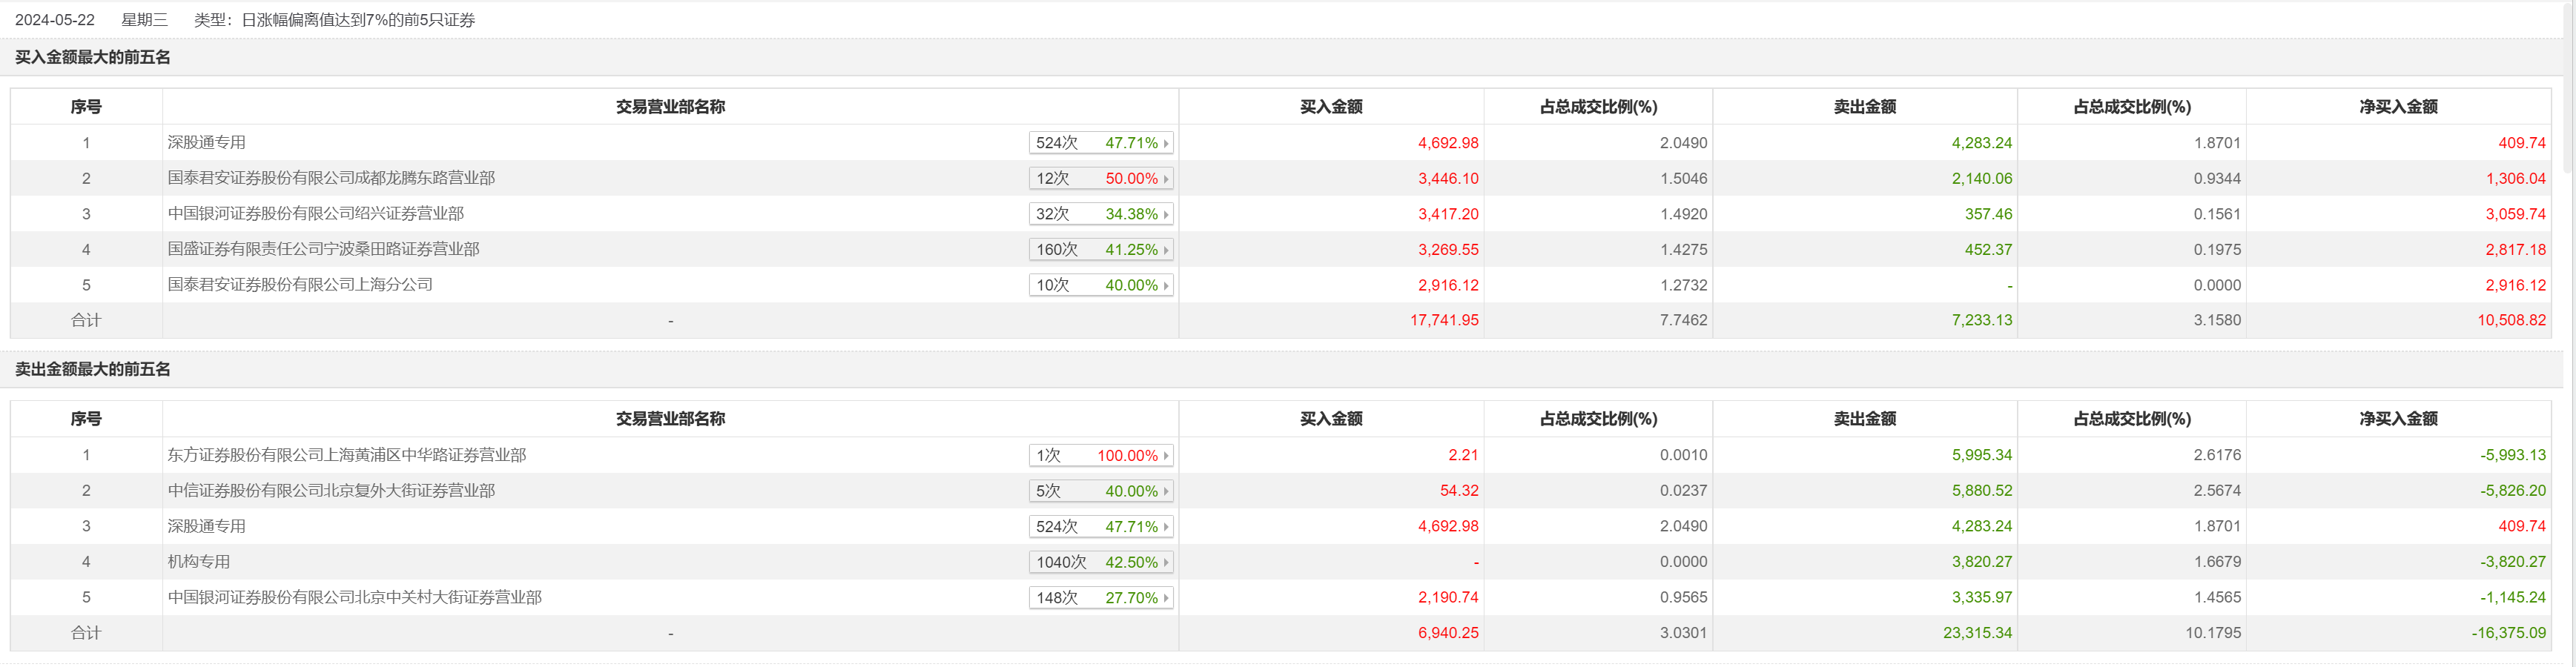The width and height of the screenshot is (2576, 667).
Task: Open 中信证券北京复外大街证券营业部 link
Action: point(331,491)
